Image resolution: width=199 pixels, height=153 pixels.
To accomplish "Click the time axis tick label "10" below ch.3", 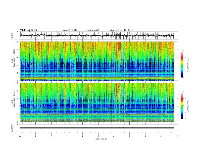I will (177, 136).
